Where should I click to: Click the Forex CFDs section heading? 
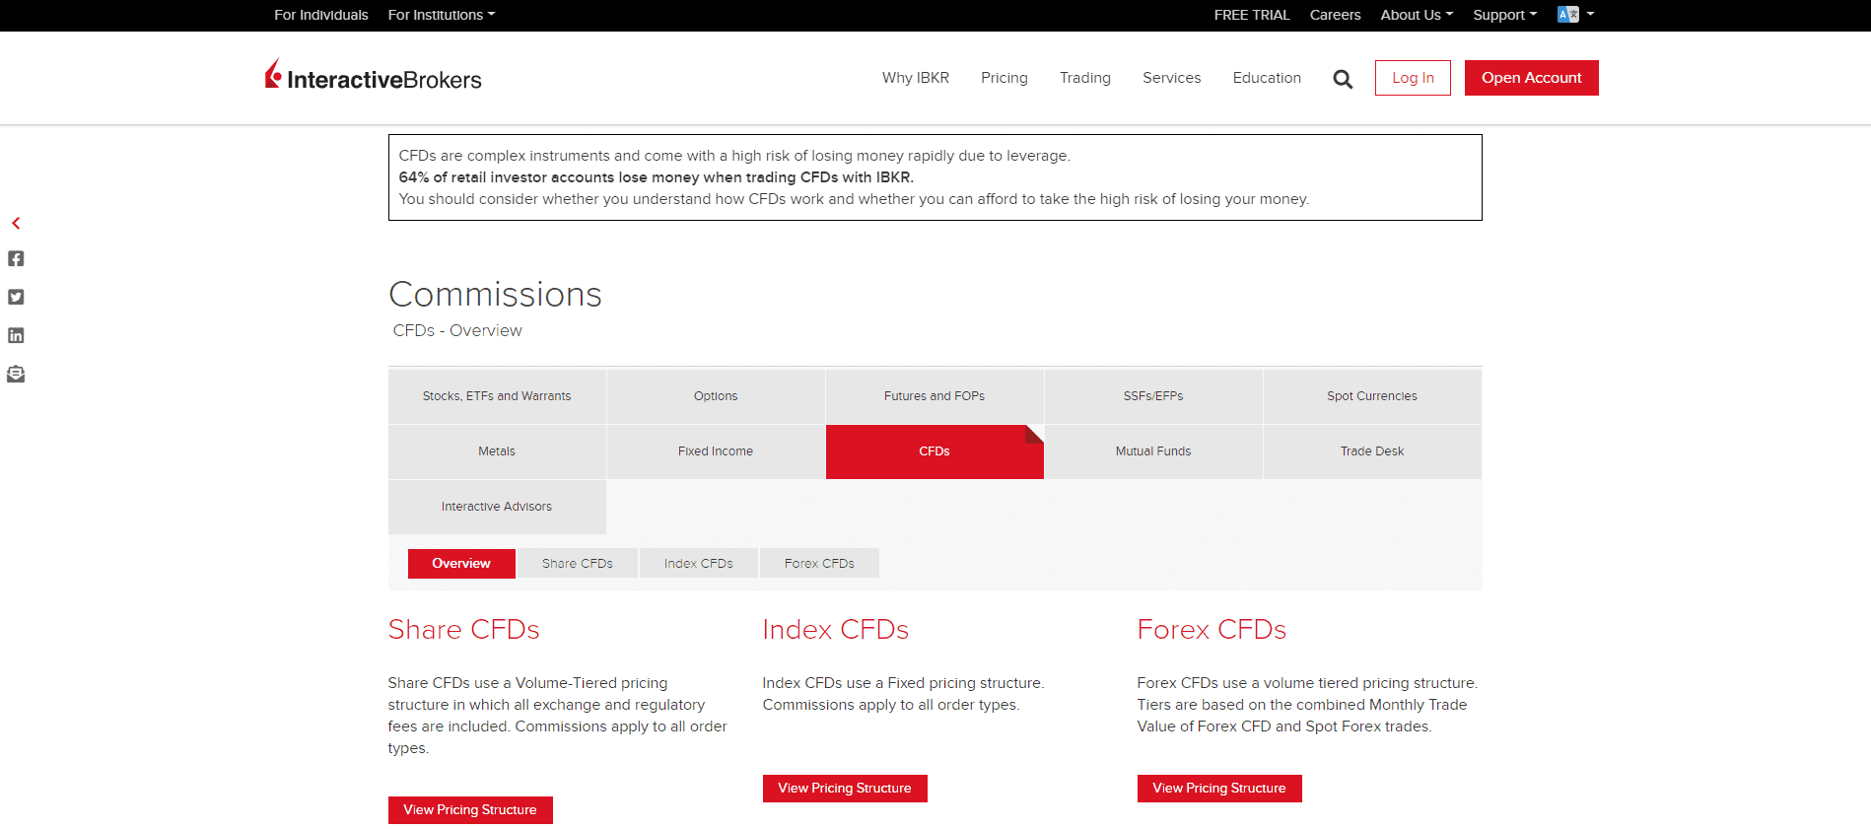pyautogui.click(x=1212, y=630)
